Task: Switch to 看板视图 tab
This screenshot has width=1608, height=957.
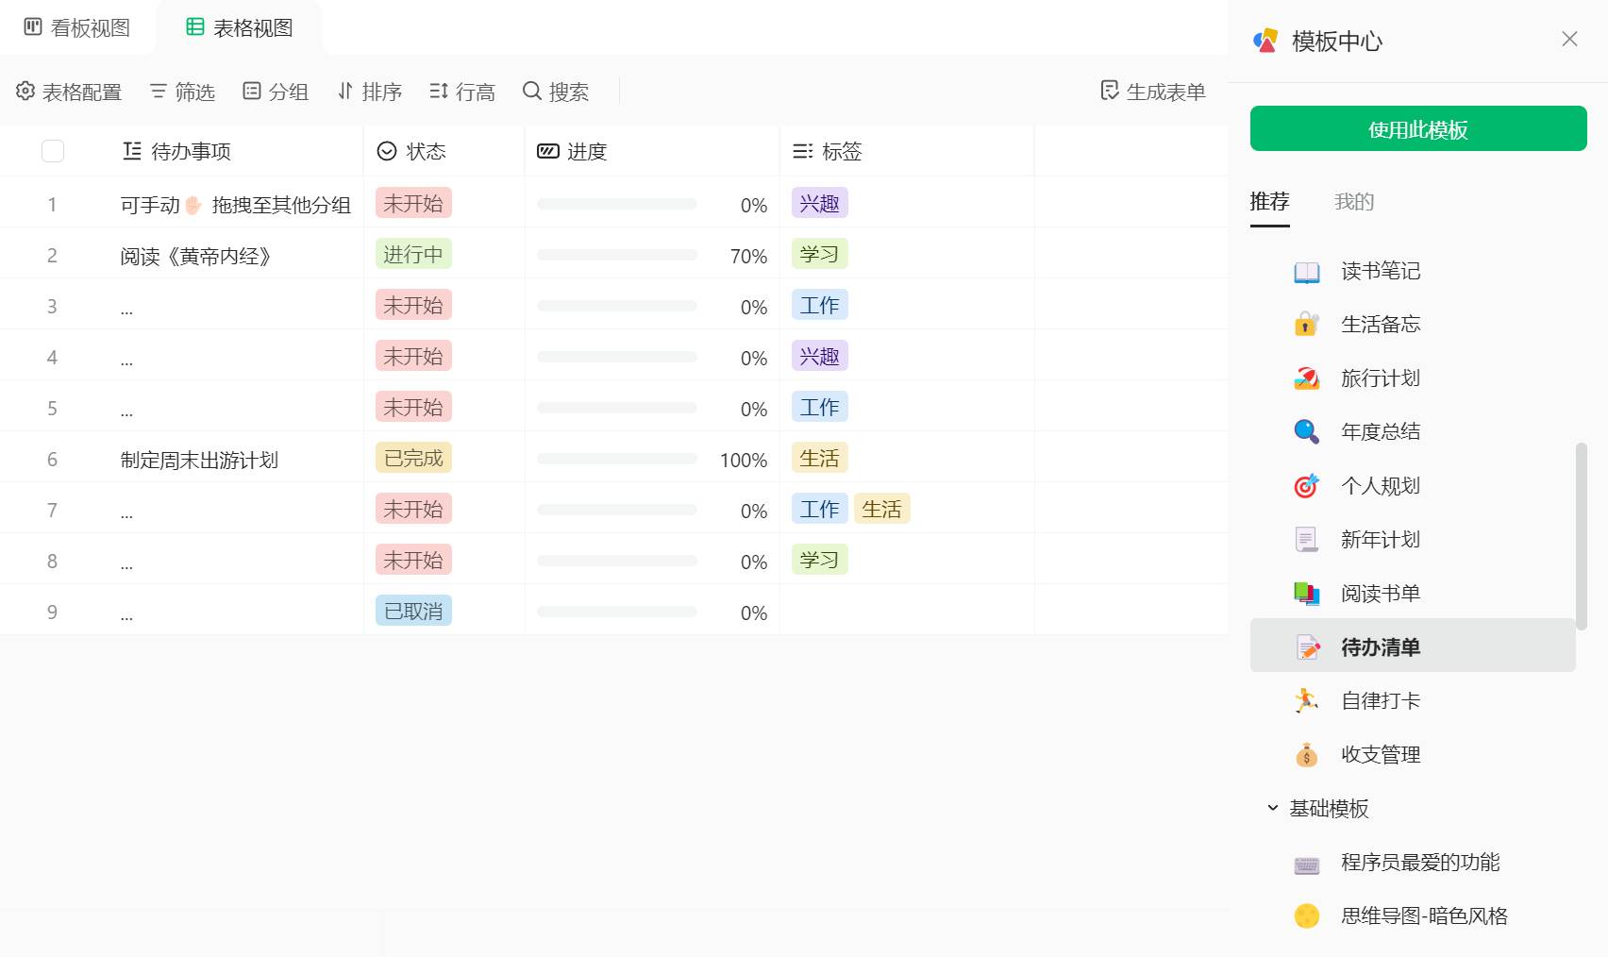Action: (77, 27)
